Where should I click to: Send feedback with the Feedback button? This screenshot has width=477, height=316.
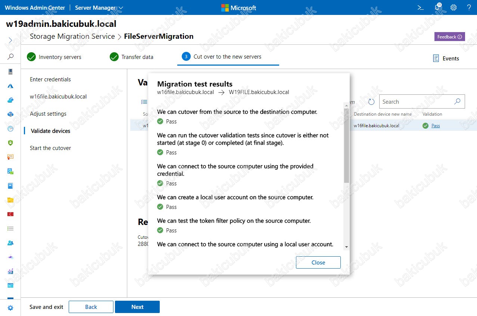click(x=449, y=37)
